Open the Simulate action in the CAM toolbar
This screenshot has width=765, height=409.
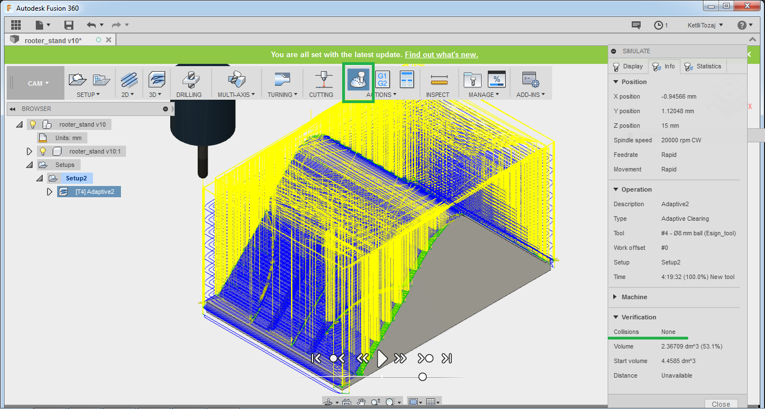[x=358, y=80]
